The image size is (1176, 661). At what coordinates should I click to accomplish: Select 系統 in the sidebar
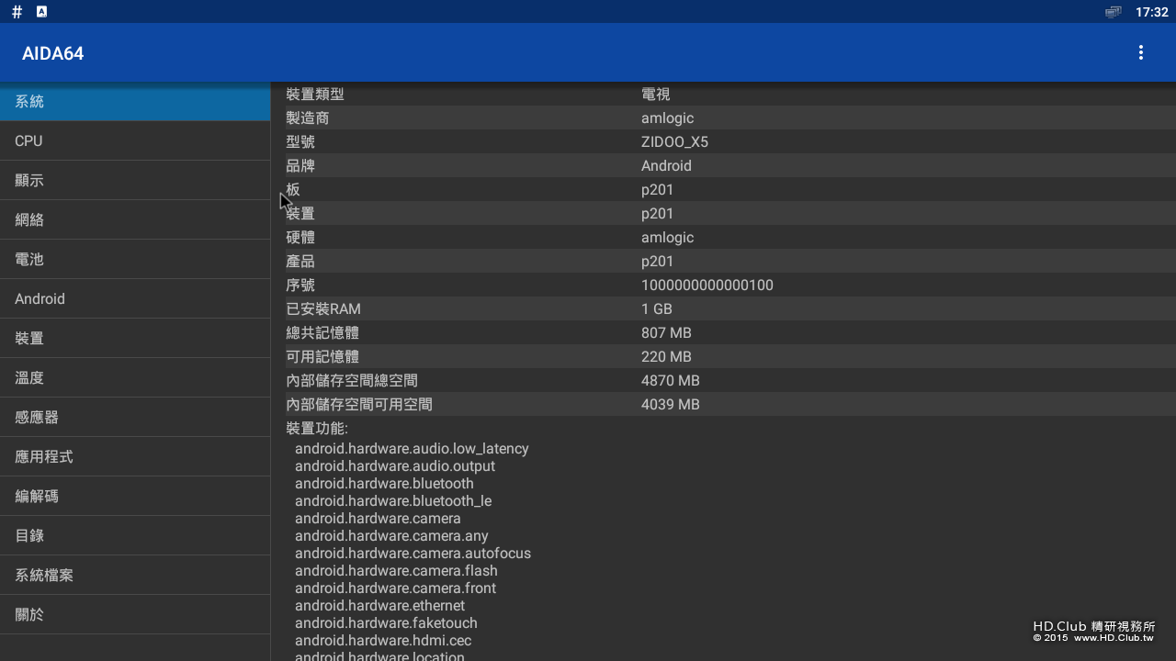135,102
